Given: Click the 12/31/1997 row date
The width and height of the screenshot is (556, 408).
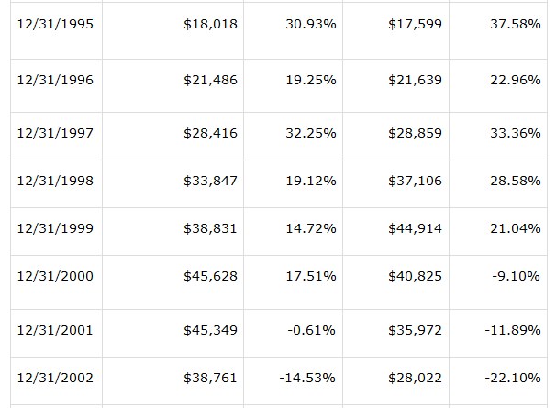Looking at the screenshot, I should coord(55,133).
